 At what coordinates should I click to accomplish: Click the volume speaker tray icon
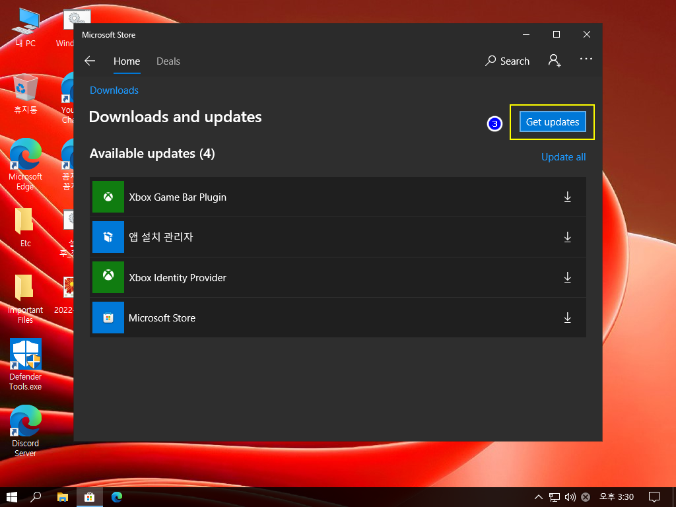[x=570, y=497]
